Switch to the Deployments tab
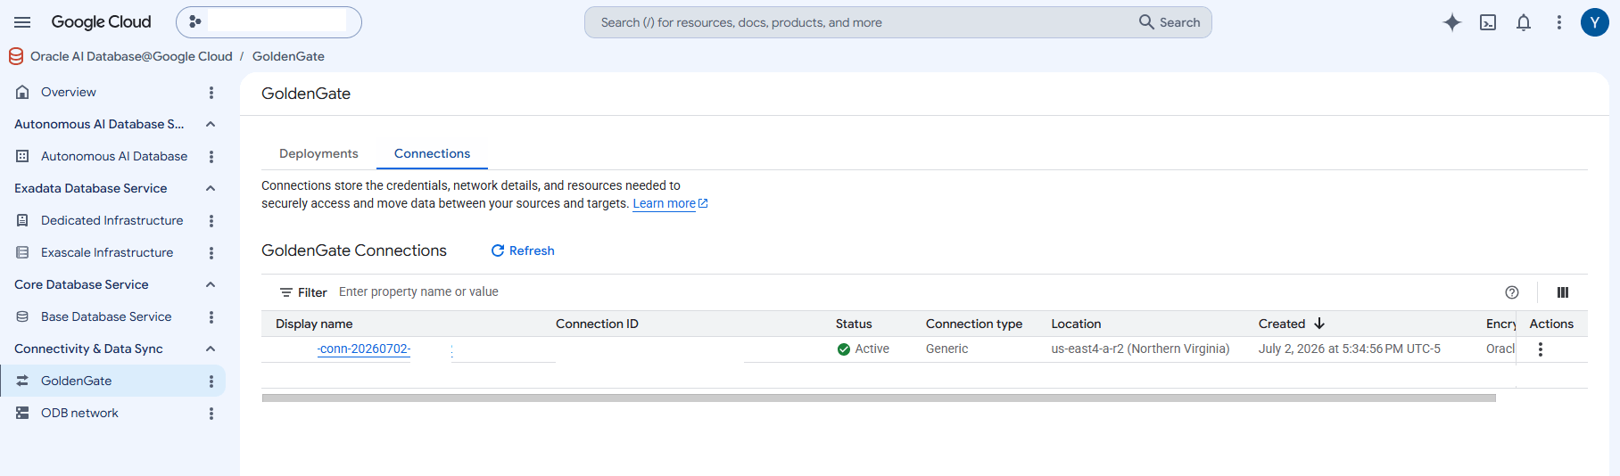 point(318,153)
